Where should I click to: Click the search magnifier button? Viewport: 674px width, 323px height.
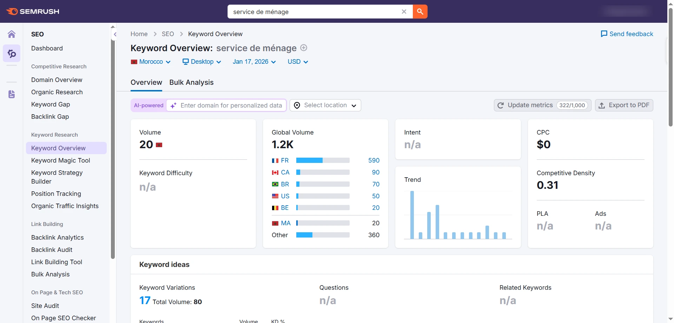[x=419, y=11]
